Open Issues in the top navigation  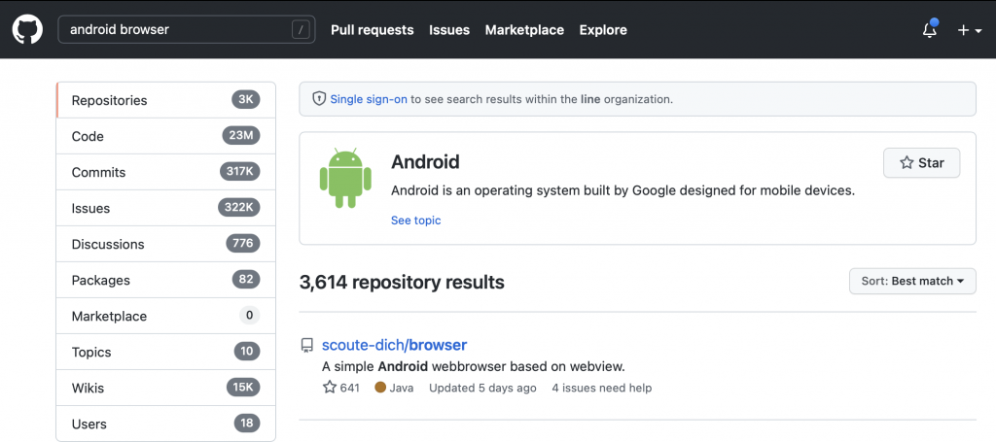pyautogui.click(x=449, y=30)
